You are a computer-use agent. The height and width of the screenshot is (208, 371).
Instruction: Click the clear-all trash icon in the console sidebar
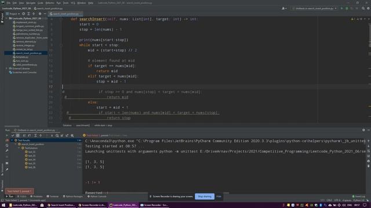pos(369,166)
